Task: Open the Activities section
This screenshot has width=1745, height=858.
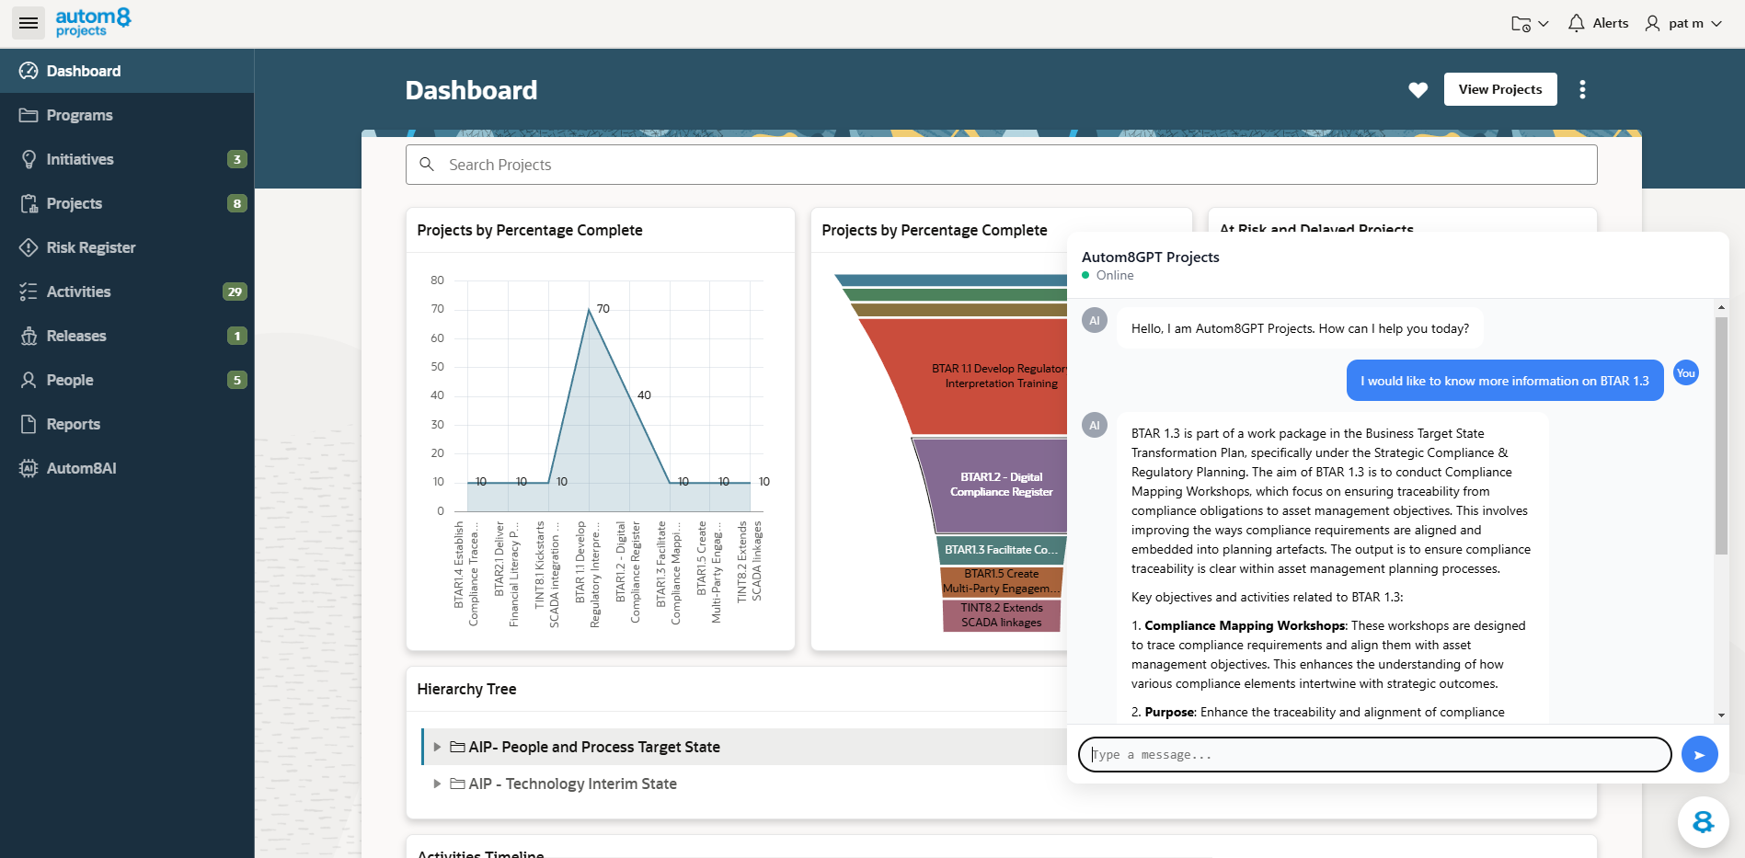Action: tap(78, 292)
